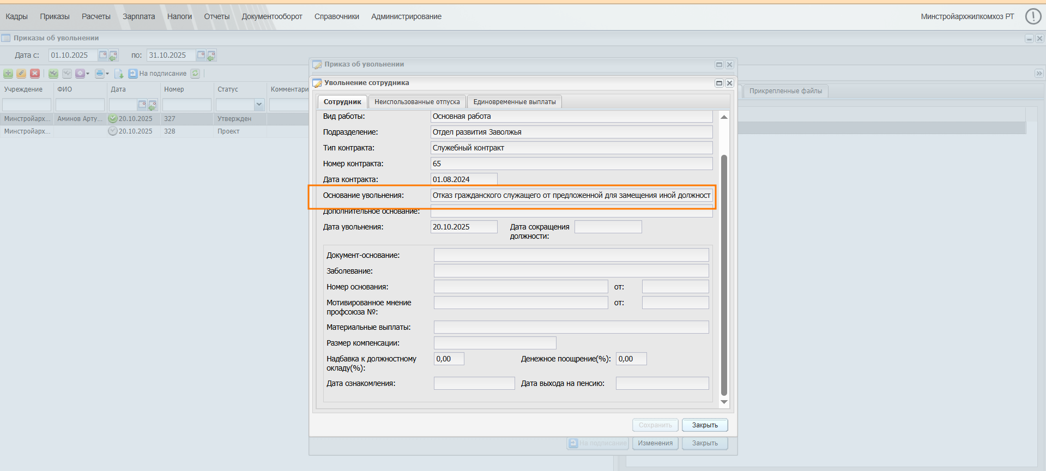Click the Учреждение column header
Viewport: 1046px width, 471px height.
click(27, 89)
